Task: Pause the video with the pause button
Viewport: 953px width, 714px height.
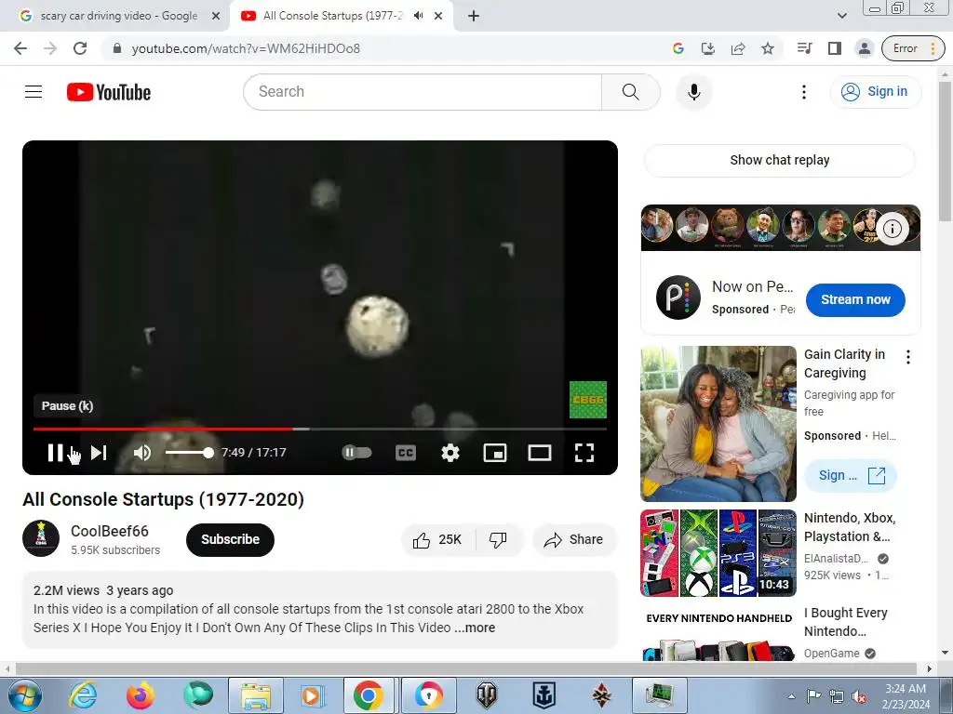Action: (55, 453)
